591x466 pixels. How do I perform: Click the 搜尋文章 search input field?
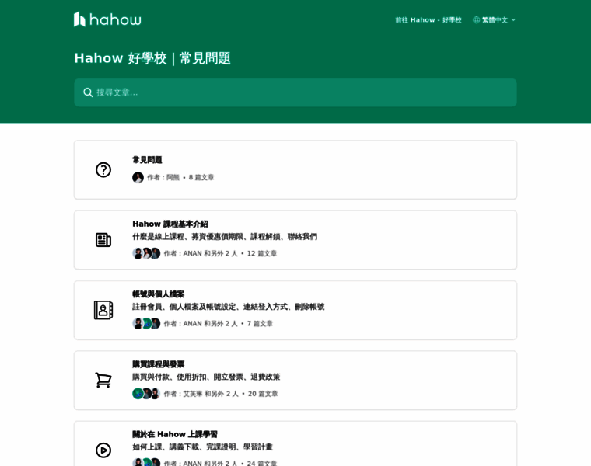click(x=295, y=92)
